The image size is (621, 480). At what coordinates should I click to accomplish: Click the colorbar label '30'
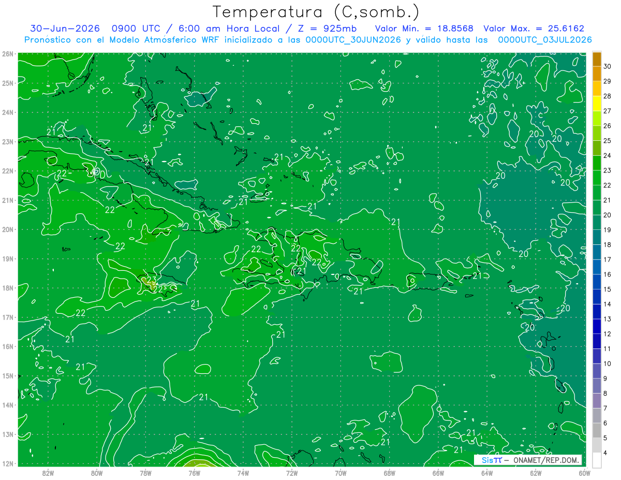point(607,66)
